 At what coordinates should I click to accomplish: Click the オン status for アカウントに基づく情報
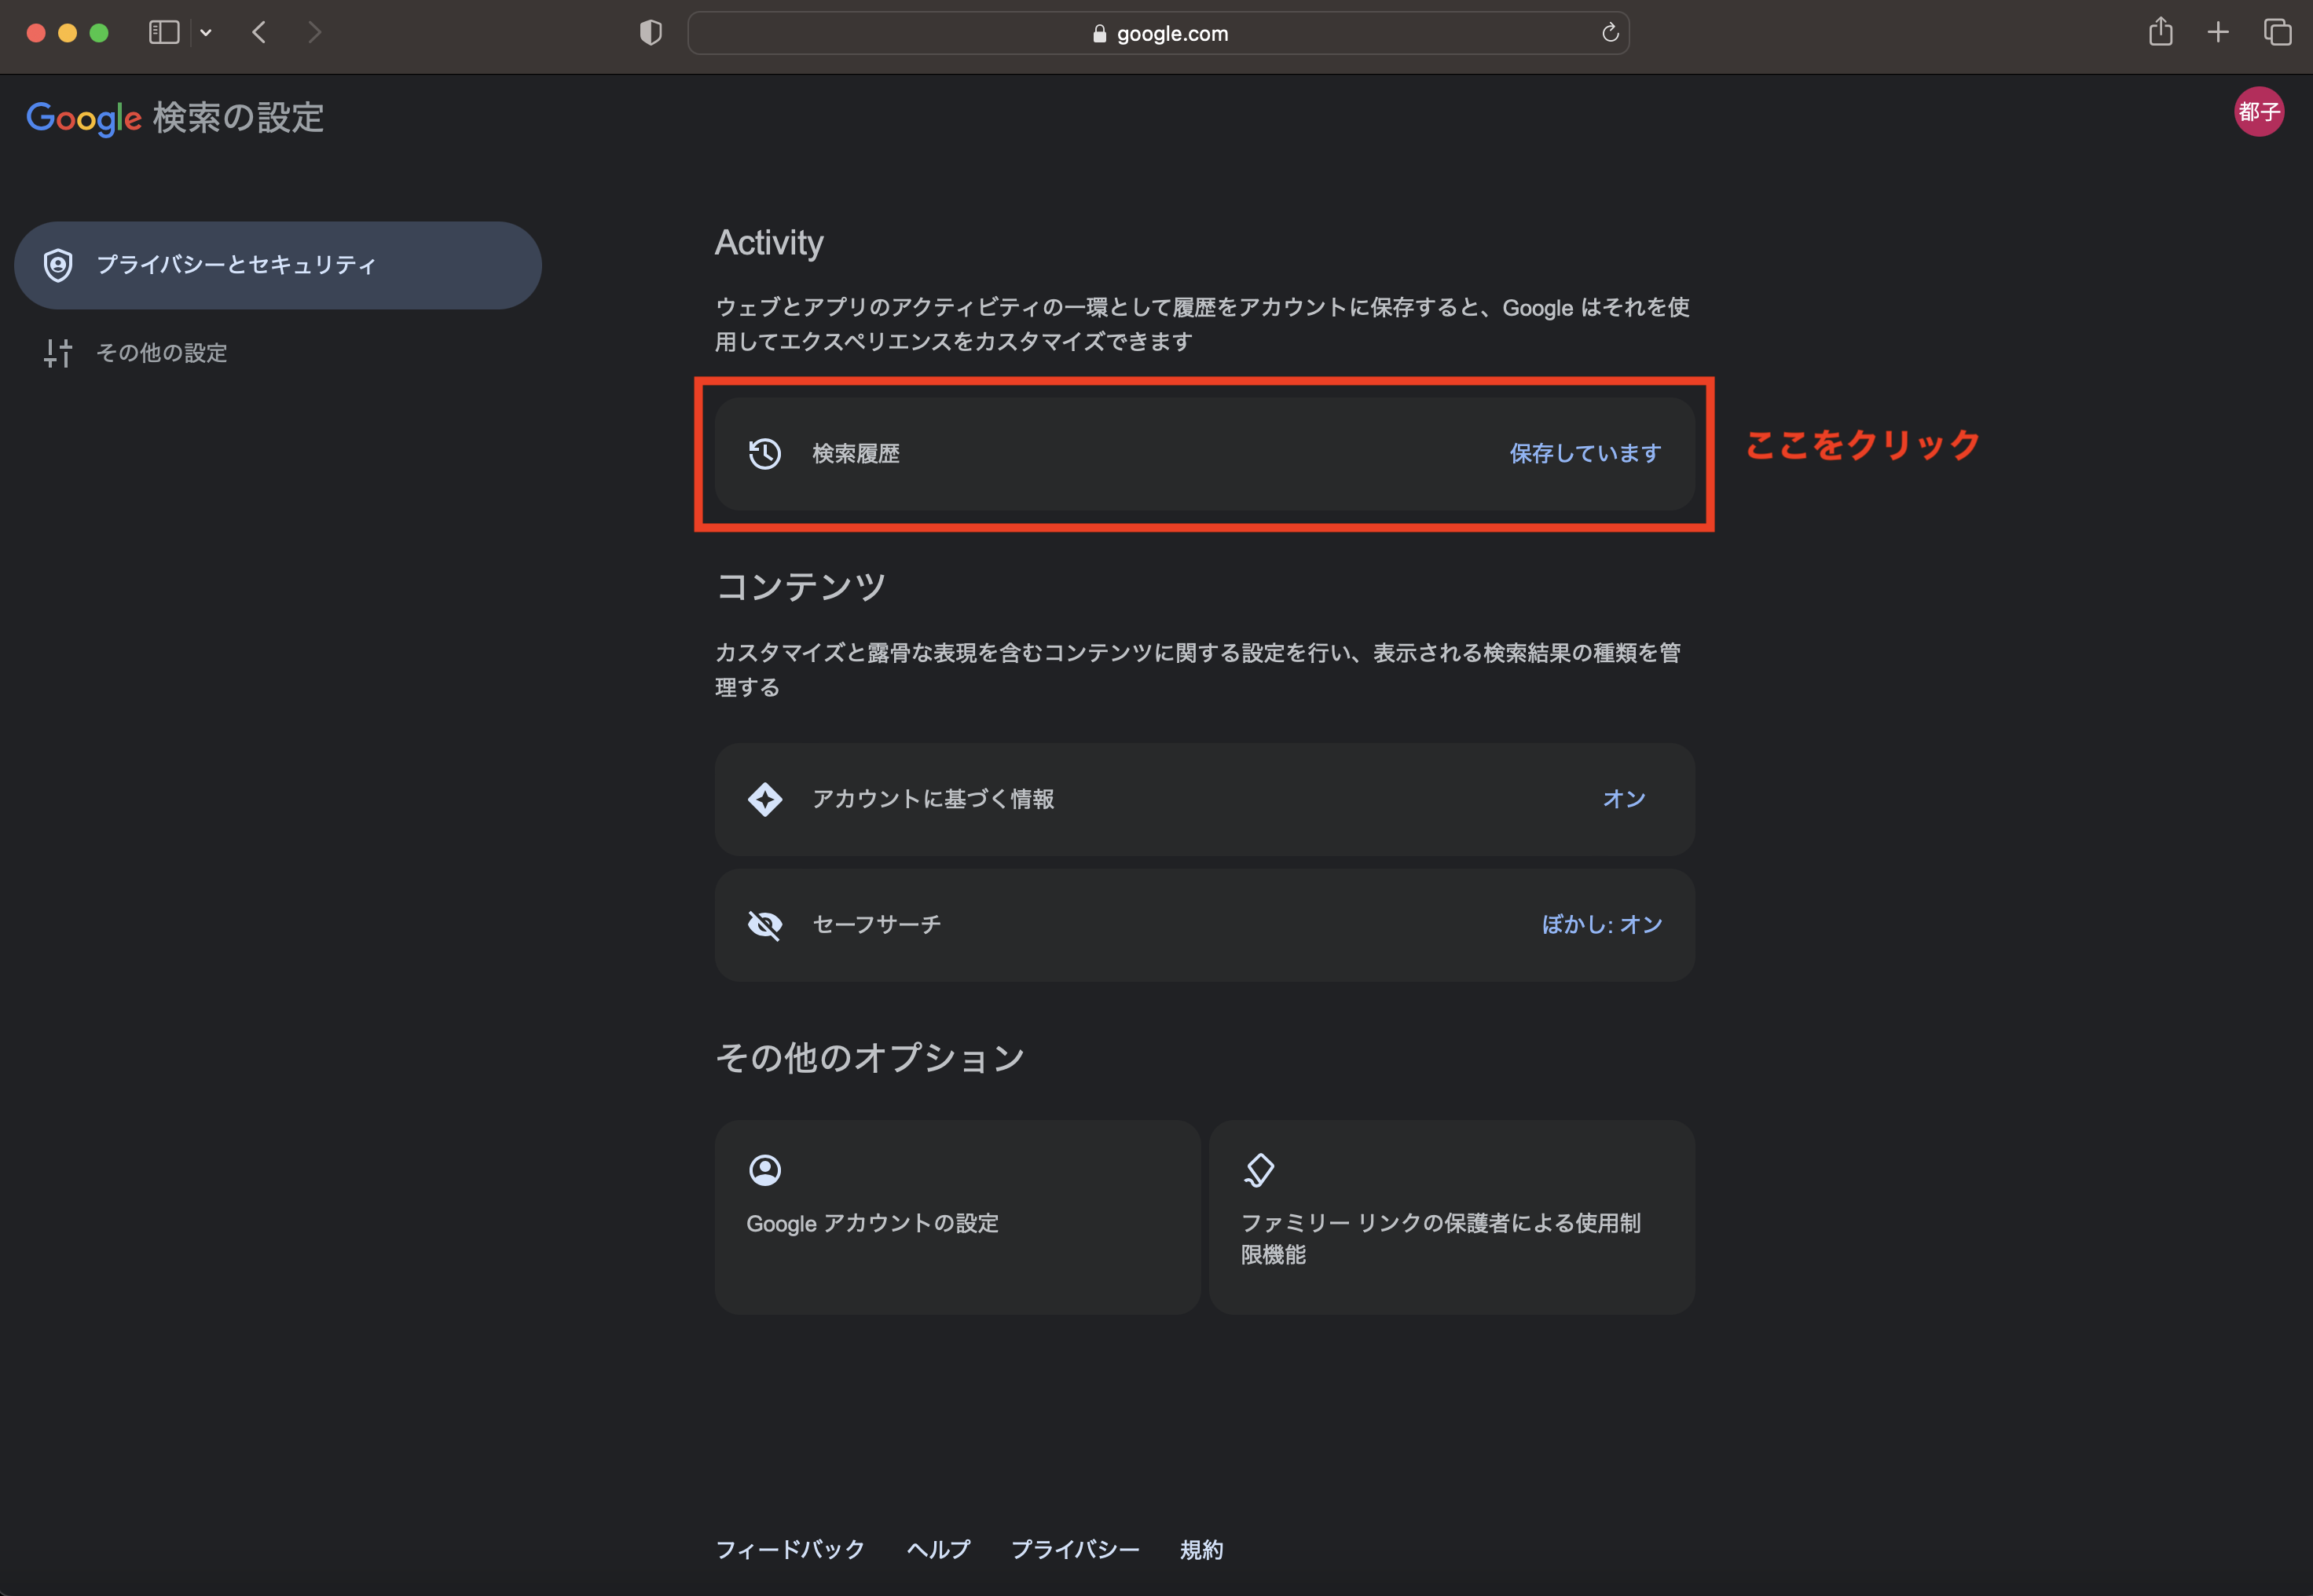pos(1624,799)
